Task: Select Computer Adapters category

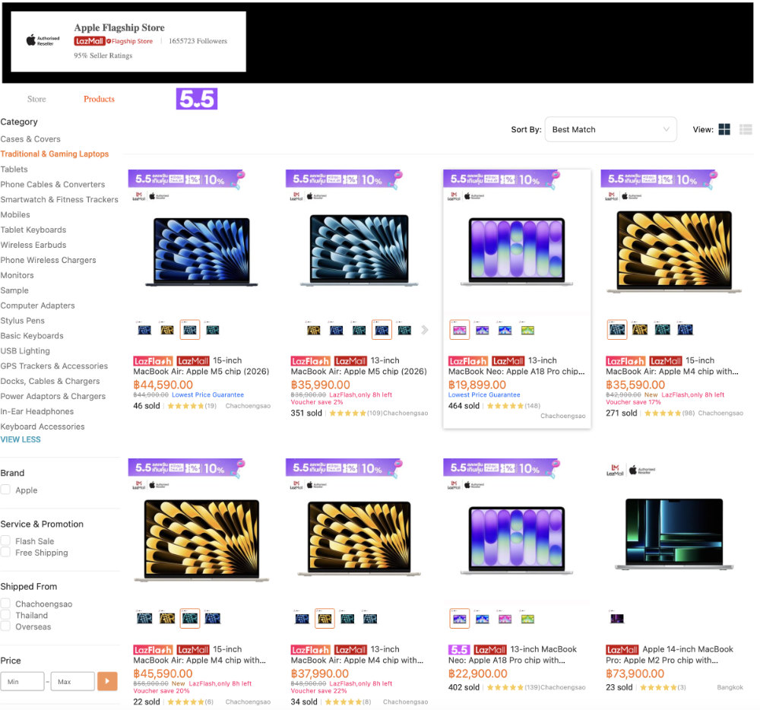Action: click(x=38, y=306)
